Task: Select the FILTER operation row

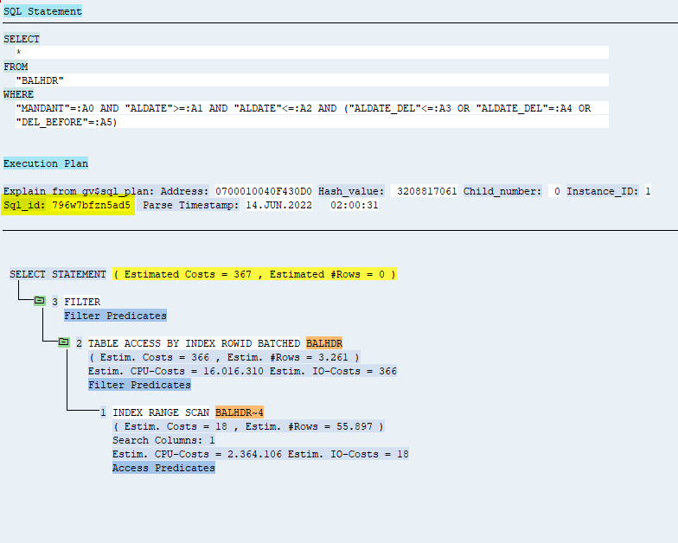Action: (x=82, y=302)
